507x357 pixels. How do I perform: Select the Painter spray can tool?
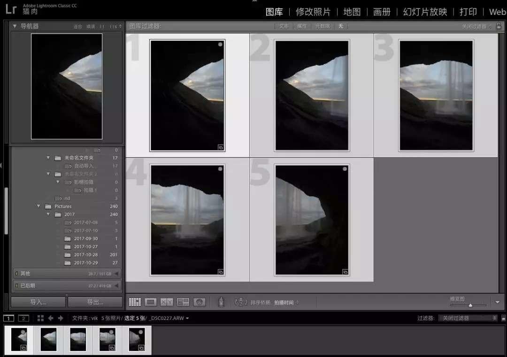pyautogui.click(x=221, y=303)
